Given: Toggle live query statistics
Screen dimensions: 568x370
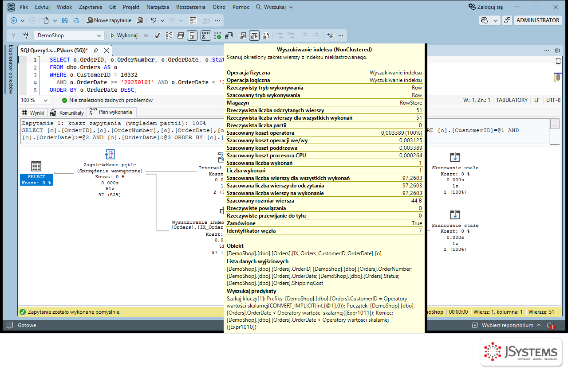Looking at the screenshot, I should [217, 35].
